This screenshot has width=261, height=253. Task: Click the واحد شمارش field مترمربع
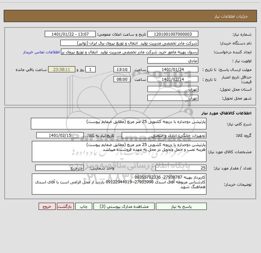[x=59, y=168]
